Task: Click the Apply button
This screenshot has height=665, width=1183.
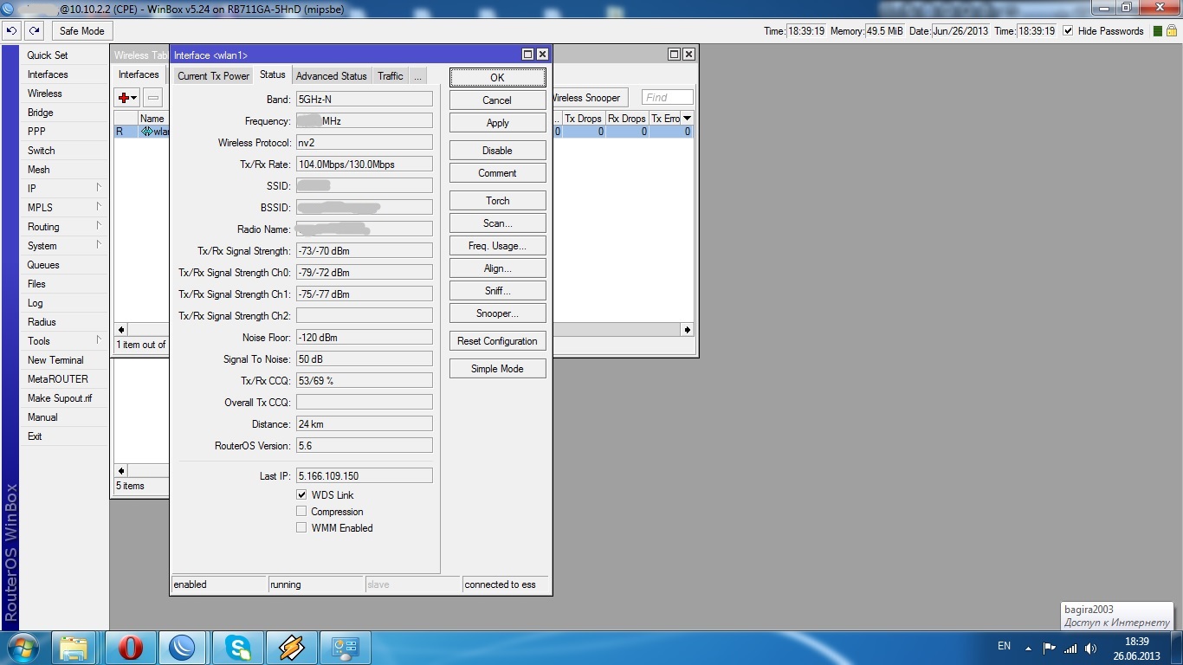Action: click(497, 123)
